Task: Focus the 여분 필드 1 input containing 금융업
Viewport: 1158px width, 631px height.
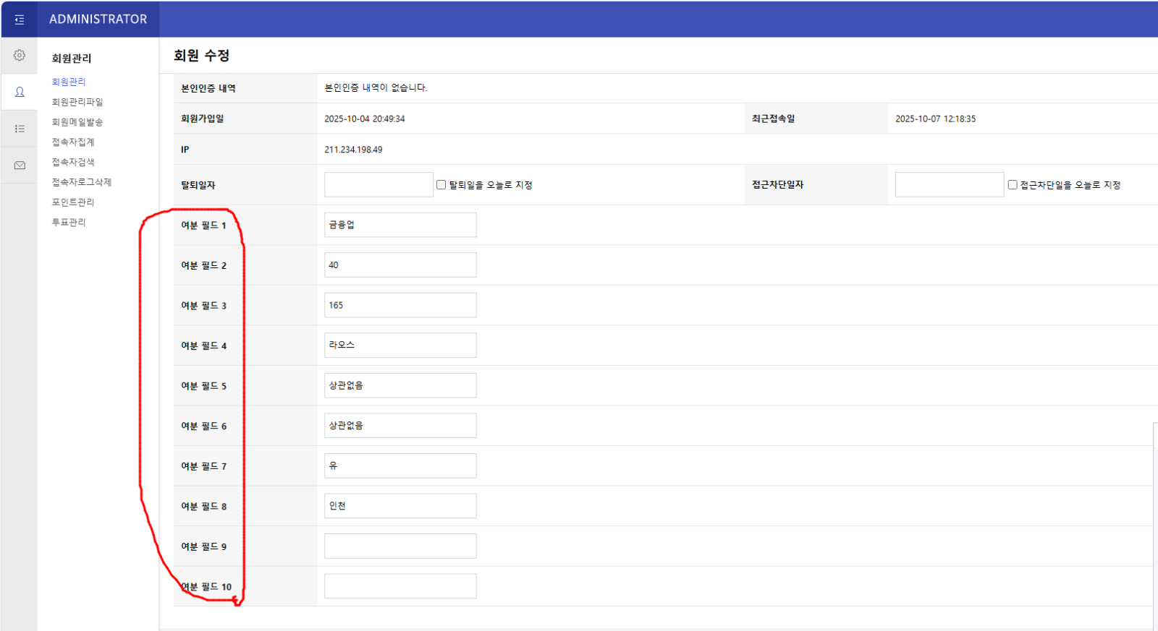Action: [x=400, y=225]
